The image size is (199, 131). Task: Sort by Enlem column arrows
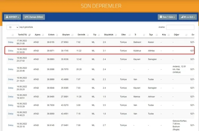tap(57, 35)
